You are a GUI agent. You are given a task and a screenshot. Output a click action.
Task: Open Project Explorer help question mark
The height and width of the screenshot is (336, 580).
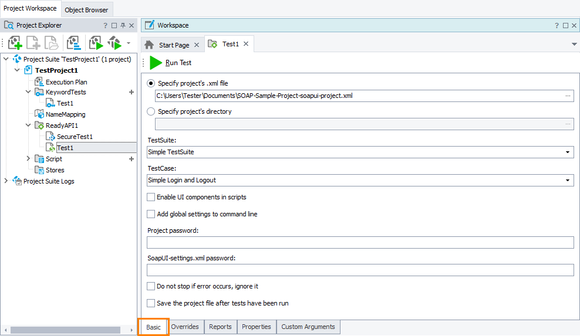tap(106, 26)
